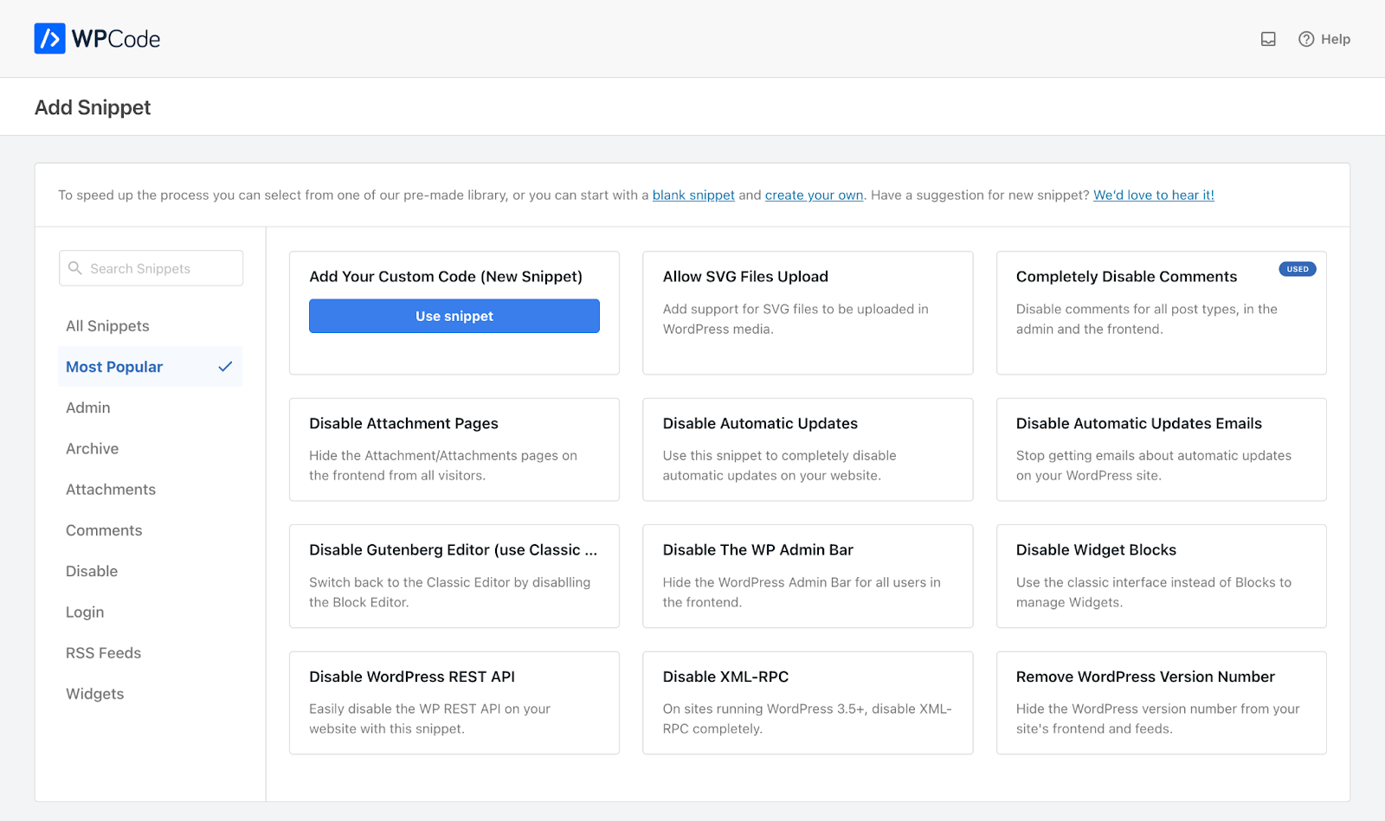The image size is (1385, 821).
Task: Click the Use snippet button
Action: (x=454, y=316)
